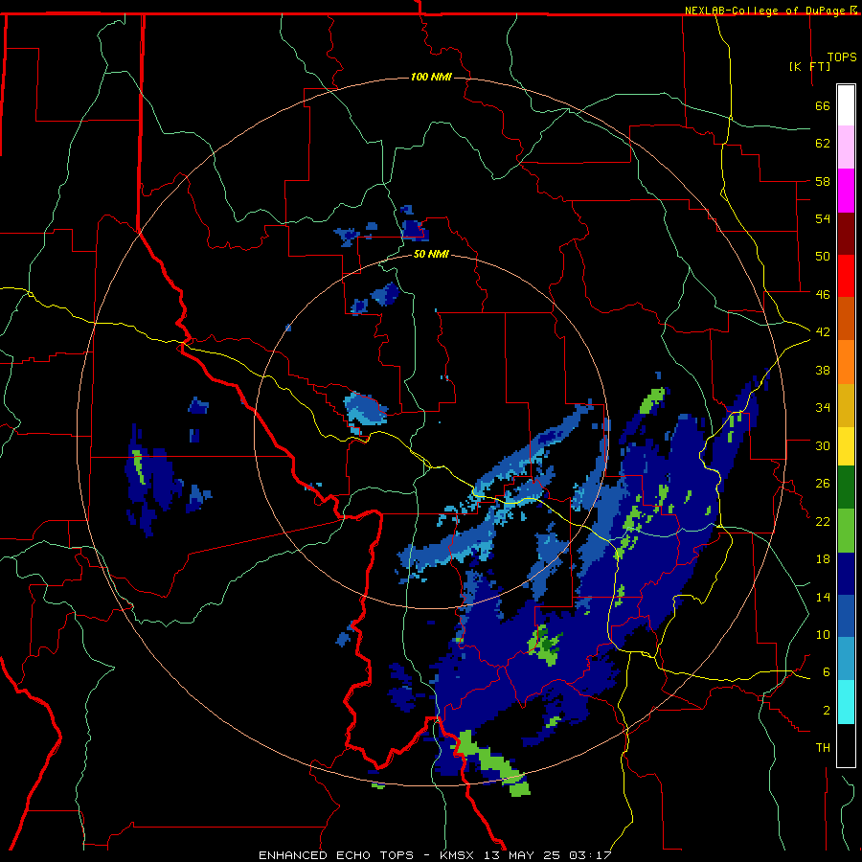Click the dark orange legend swatch
The width and height of the screenshot is (862, 862).
point(846,319)
